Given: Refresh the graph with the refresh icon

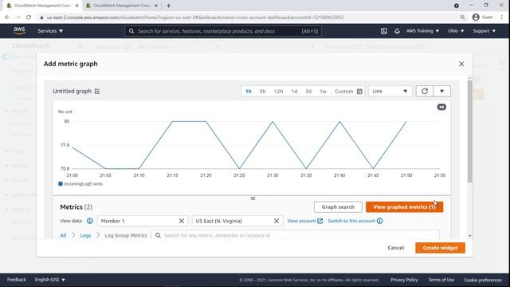Looking at the screenshot, I should (425, 91).
